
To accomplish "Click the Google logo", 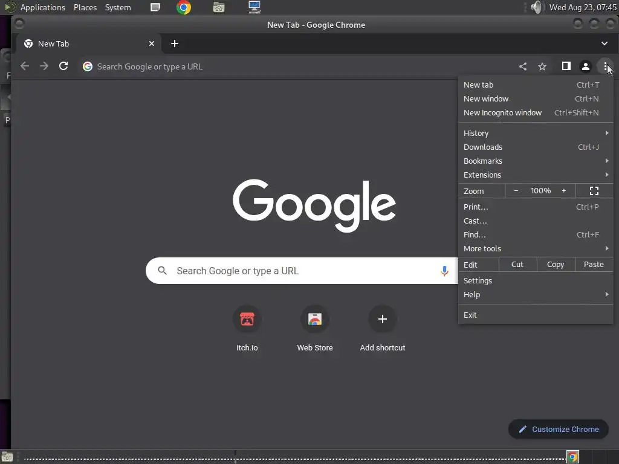I will [x=314, y=205].
